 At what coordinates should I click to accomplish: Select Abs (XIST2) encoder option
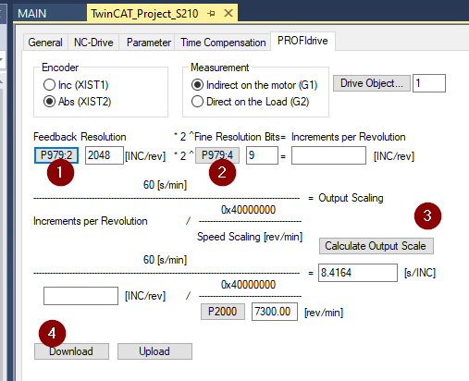[49, 102]
